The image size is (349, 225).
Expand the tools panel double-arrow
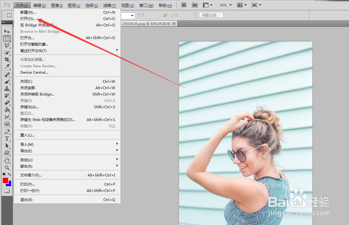pyautogui.click(x=3, y=22)
